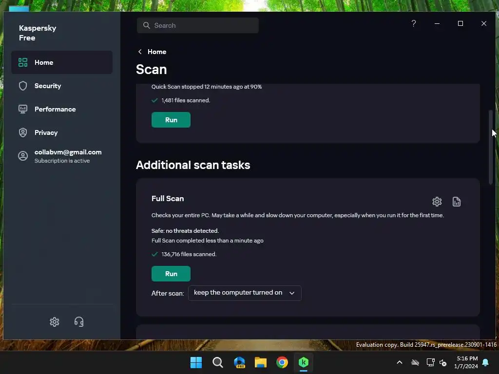Run the Quick Scan
The image size is (499, 374).
point(171,120)
